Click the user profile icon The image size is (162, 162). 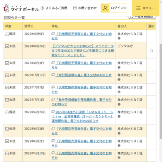pos(105,8)
